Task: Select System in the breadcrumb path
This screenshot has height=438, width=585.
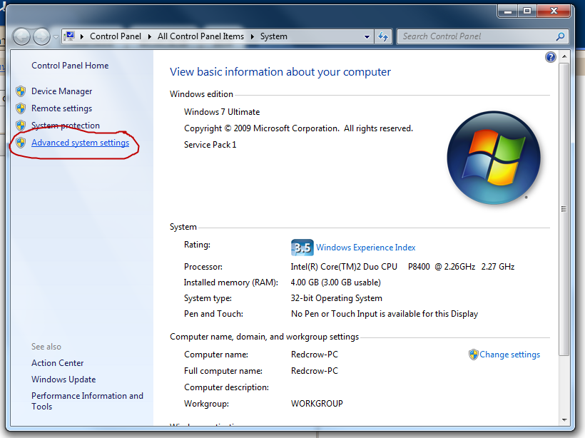Action: click(x=273, y=36)
